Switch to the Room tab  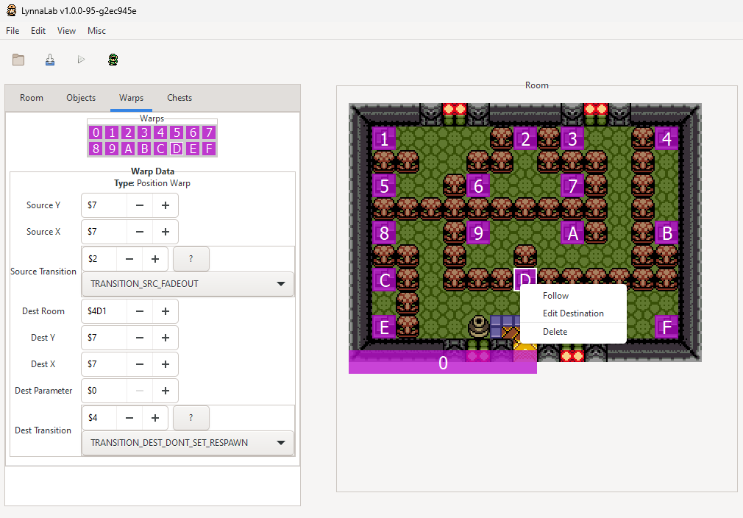pyautogui.click(x=32, y=98)
